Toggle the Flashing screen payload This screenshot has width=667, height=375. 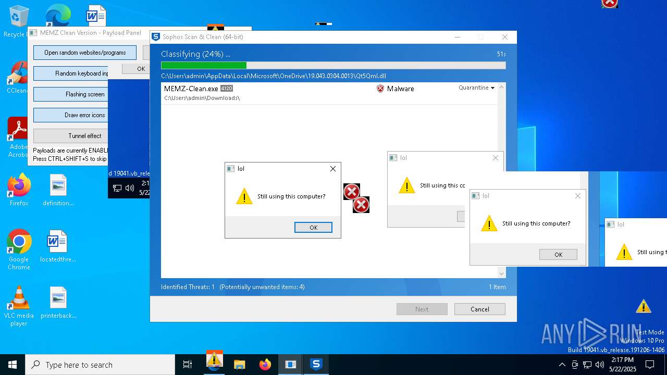coord(71,94)
